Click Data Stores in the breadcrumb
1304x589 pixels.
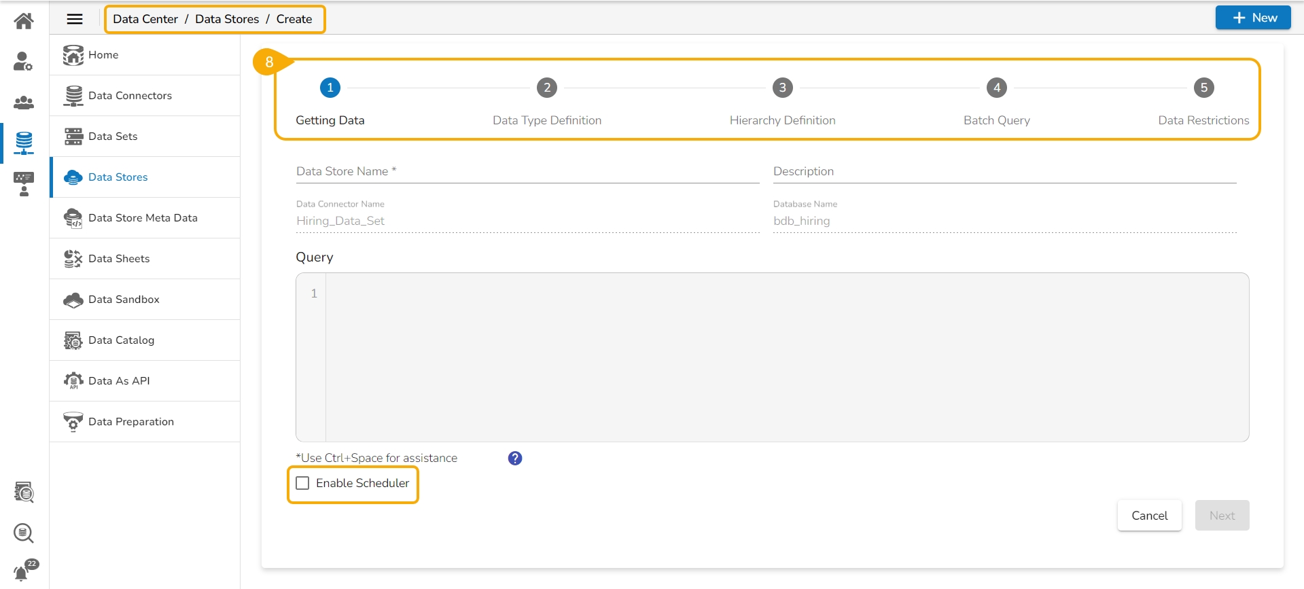tap(227, 19)
